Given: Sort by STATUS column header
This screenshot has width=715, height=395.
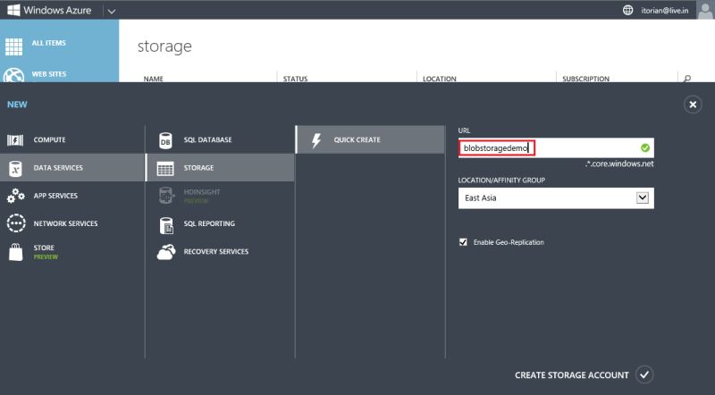Looking at the screenshot, I should 295,79.
